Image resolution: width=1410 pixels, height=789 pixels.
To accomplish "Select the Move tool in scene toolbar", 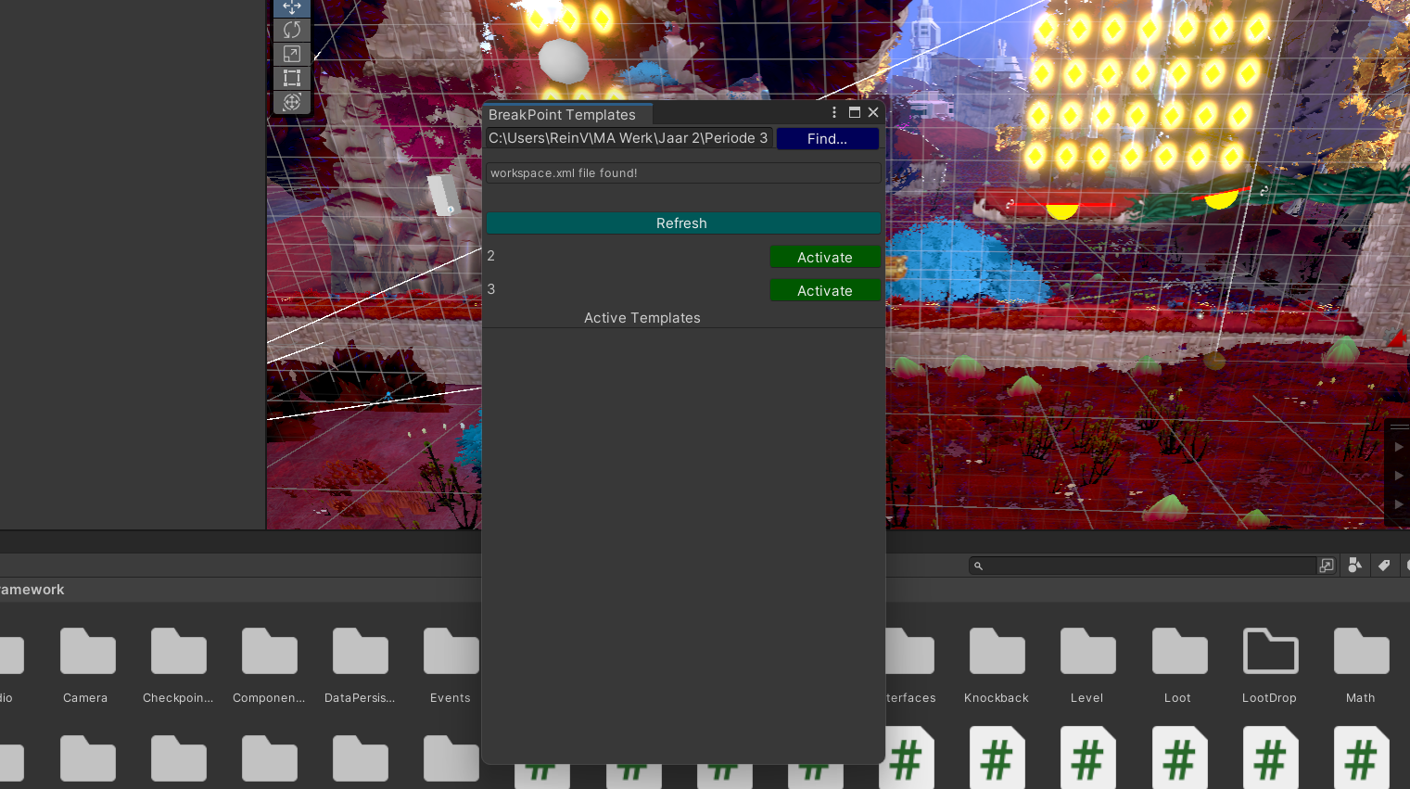I will tap(292, 7).
